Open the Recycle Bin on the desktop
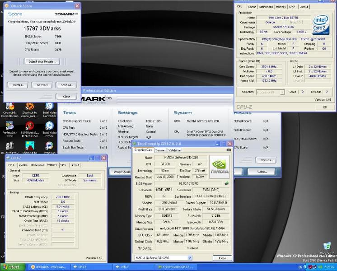 [x=327, y=248]
